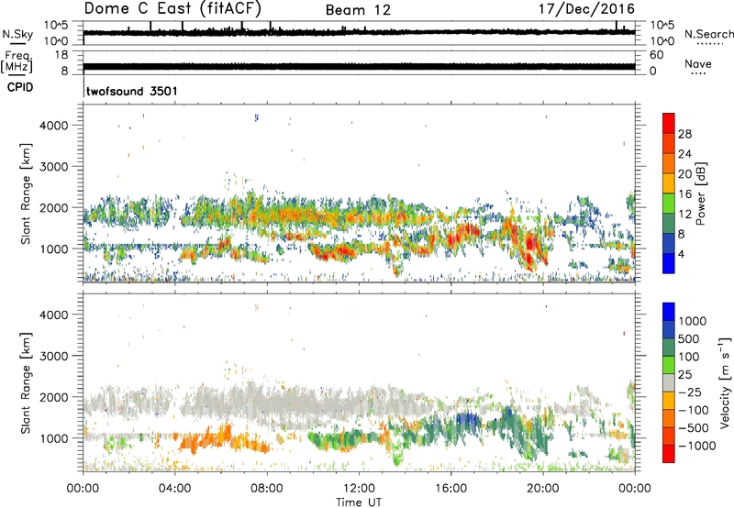
Task: Click '3000' tick on power panel
Action: 54,167
